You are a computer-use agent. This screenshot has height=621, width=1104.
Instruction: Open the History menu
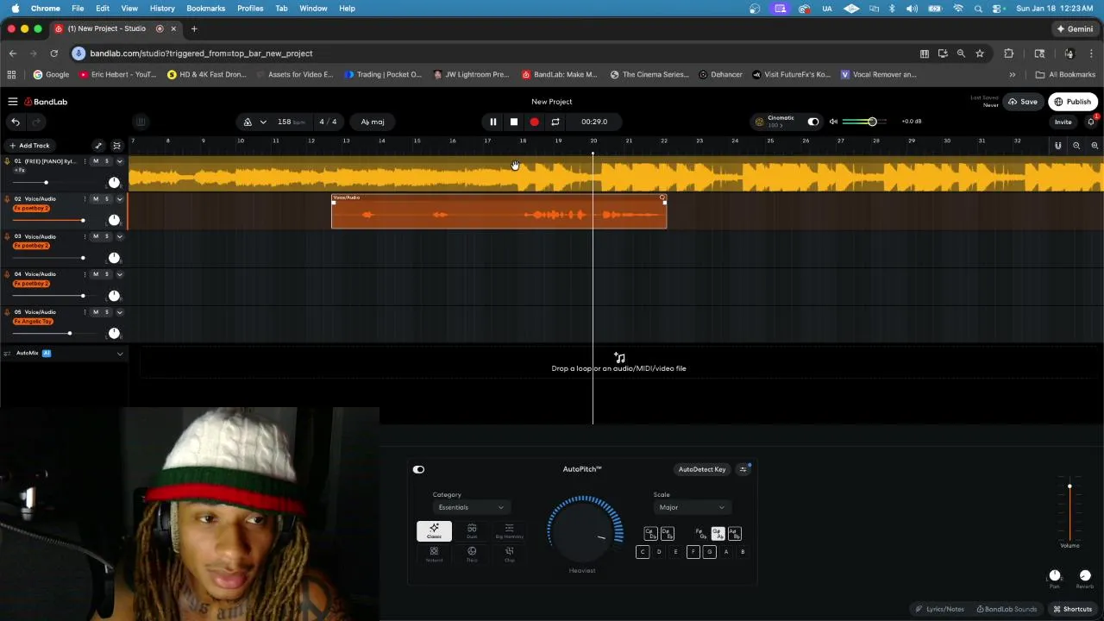pos(162,8)
